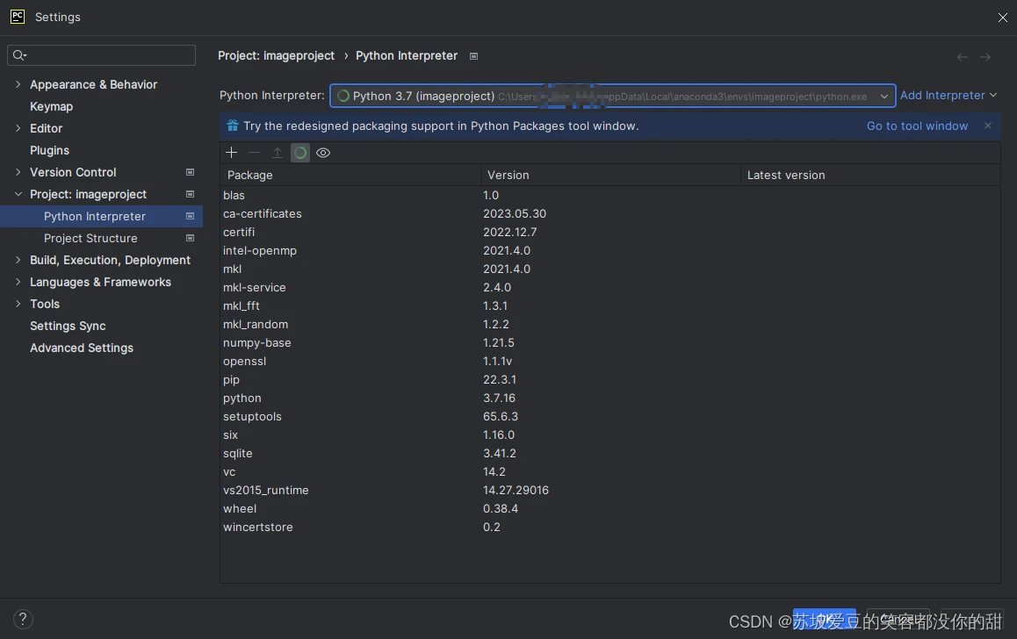Click Go to tool window link

pyautogui.click(x=917, y=126)
